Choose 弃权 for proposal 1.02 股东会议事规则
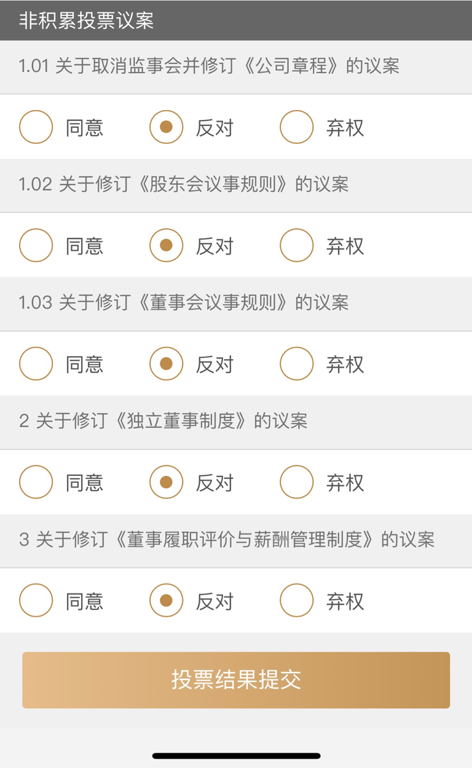The image size is (472, 768). pos(296,245)
